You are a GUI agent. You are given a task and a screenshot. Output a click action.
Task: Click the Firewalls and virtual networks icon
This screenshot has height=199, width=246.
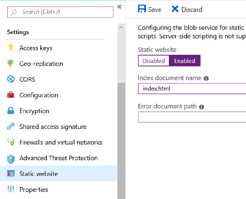[x=11, y=142]
